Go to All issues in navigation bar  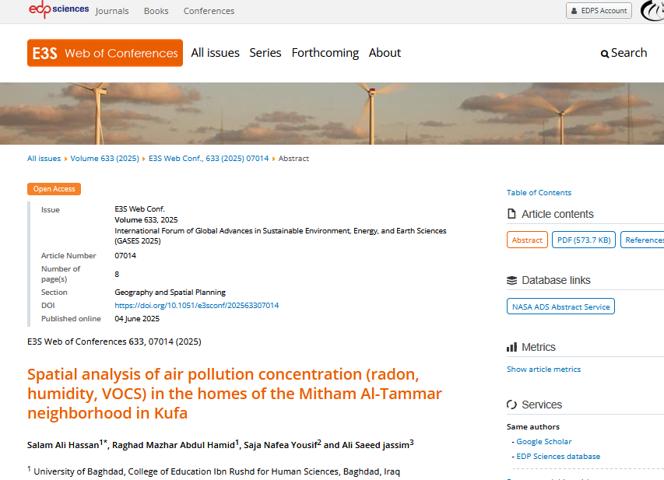(215, 53)
